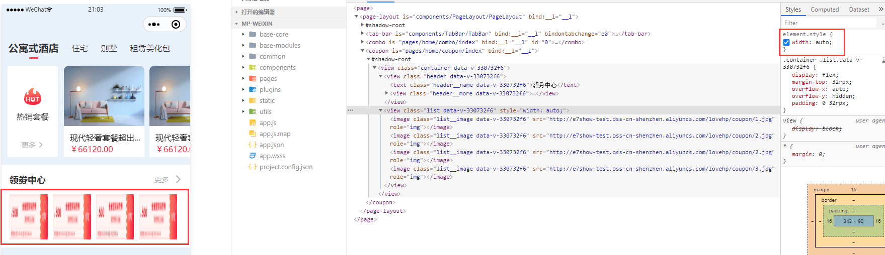
Task: Expand the header__more view node
Action: pos(386,93)
